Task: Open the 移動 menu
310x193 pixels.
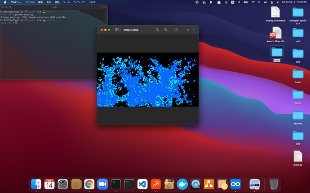Action: (x=57, y=2)
